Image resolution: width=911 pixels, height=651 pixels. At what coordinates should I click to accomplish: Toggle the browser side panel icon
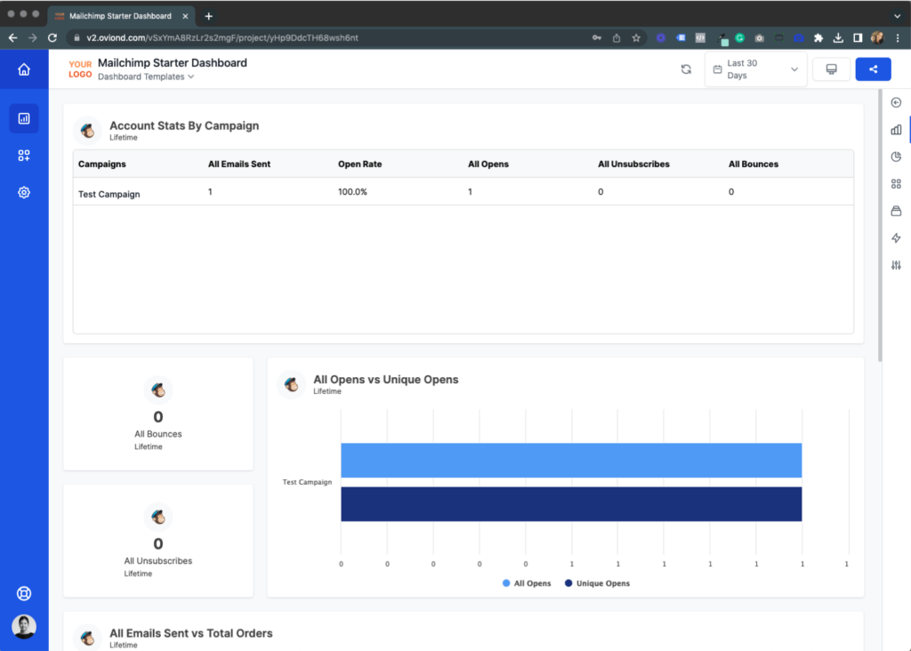(x=858, y=37)
